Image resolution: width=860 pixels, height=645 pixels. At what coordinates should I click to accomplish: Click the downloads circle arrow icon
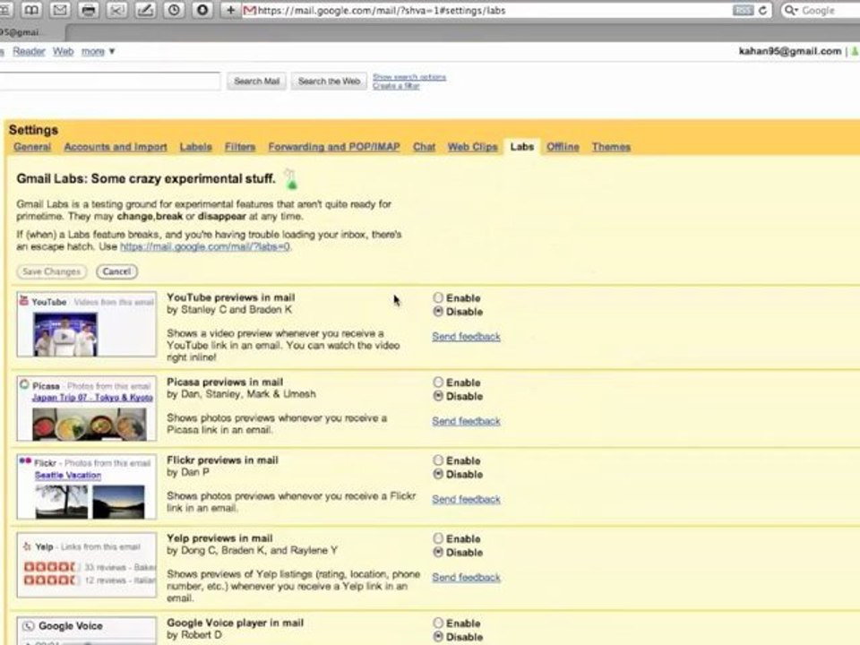(x=202, y=10)
